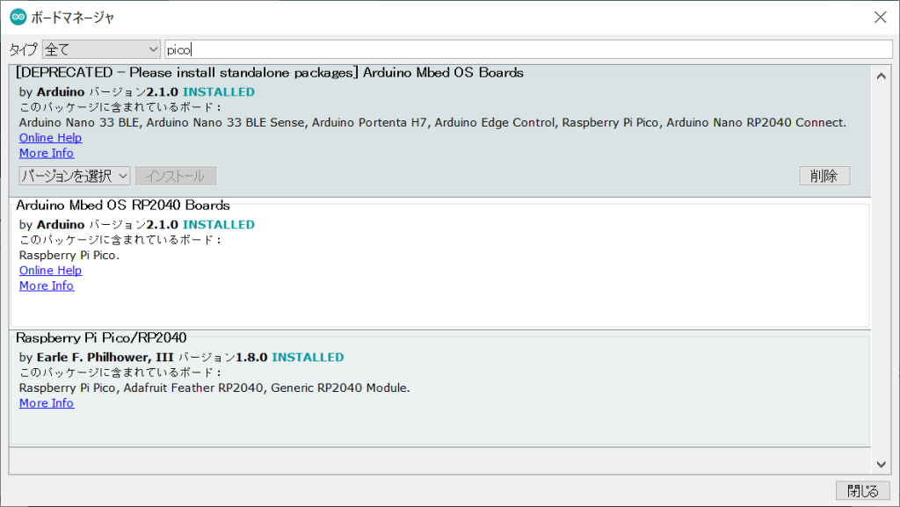
Task: Open Online Help for Mbed OS RP2040 Boards
Action: 50,271
